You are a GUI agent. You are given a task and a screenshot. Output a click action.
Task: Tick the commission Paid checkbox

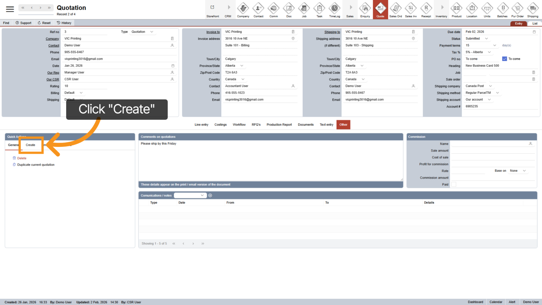pyautogui.click(x=454, y=184)
